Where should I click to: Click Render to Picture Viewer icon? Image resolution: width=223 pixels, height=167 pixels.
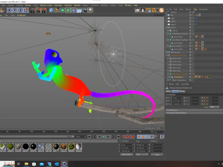click(39, 10)
